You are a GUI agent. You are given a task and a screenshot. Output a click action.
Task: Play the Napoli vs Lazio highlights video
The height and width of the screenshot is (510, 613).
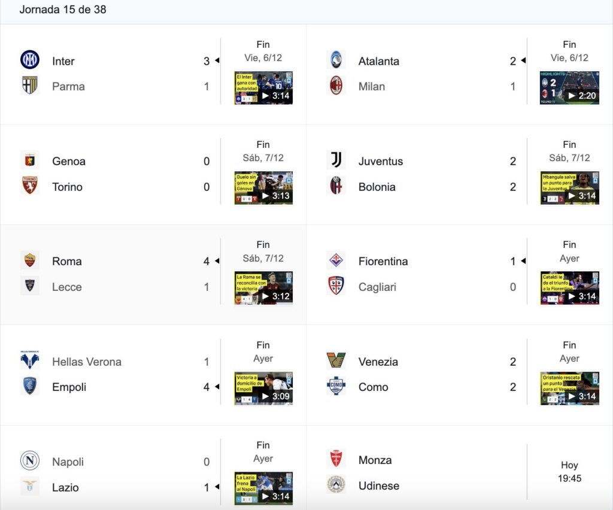coord(263,488)
